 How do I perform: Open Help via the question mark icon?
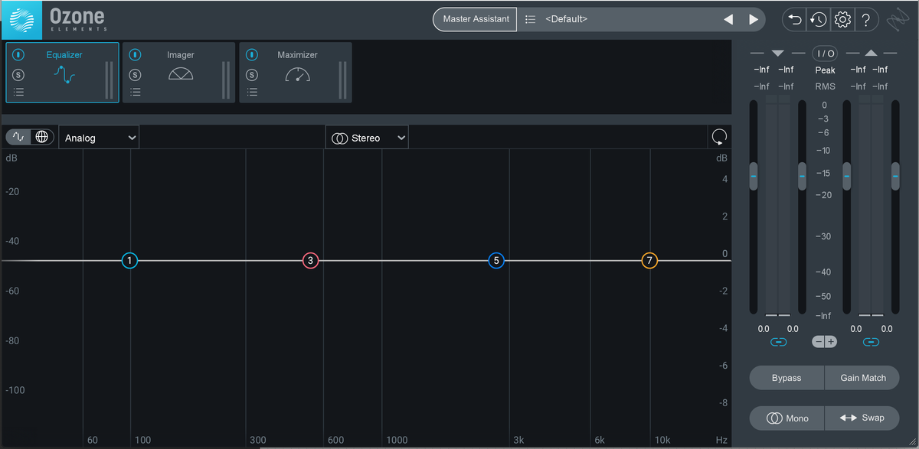(867, 19)
